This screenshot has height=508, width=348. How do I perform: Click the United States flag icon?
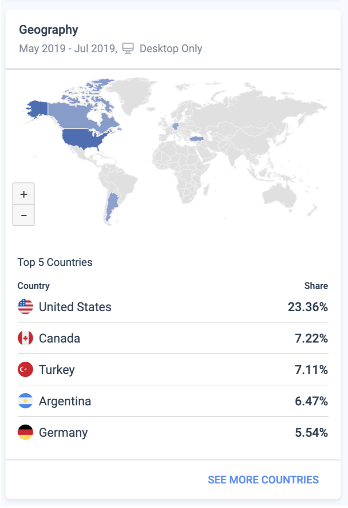point(25,307)
